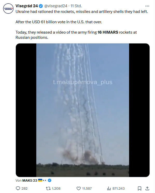The image size is (155, 193).
Task: Open the @visegrad24 handle link
Action: pyautogui.click(x=56, y=6)
